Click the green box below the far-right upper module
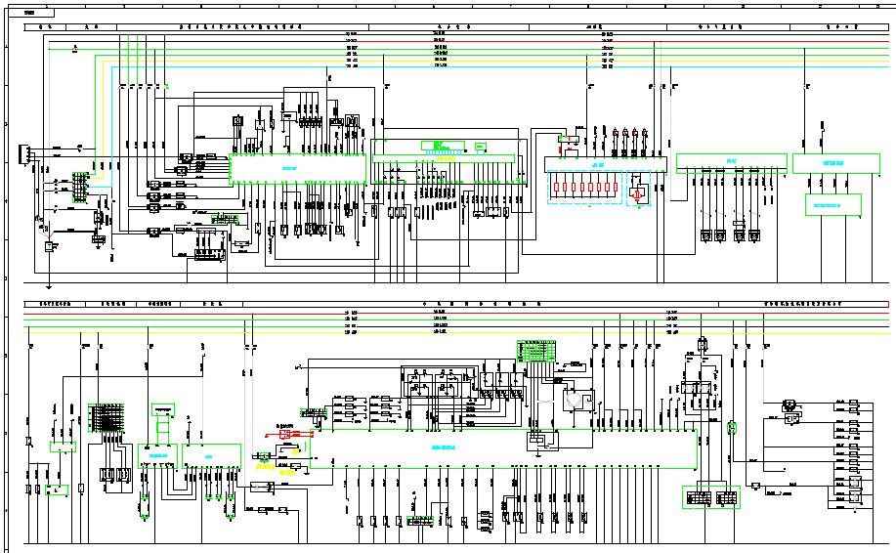Screen dimensions: 896x553 (833, 204)
